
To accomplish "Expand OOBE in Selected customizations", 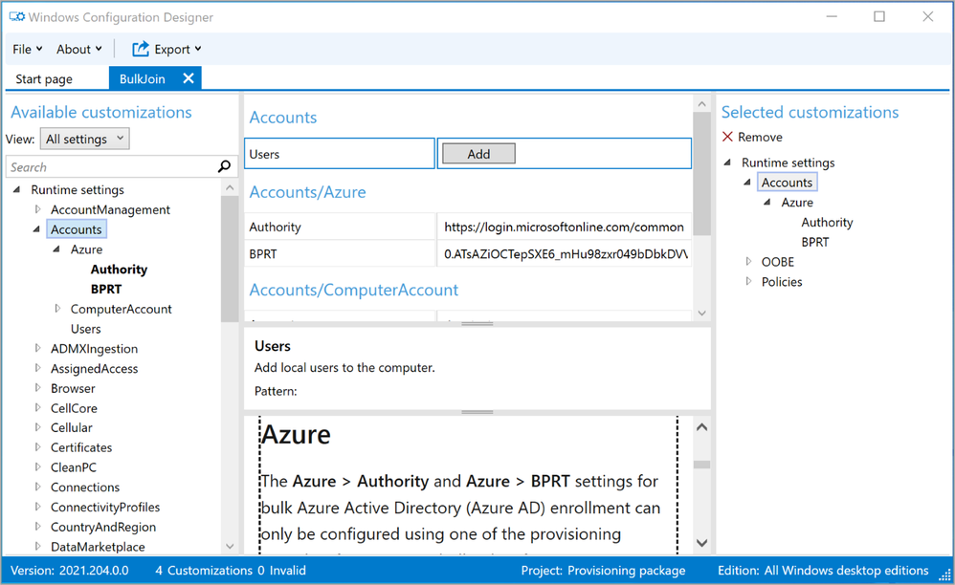I will pos(748,262).
